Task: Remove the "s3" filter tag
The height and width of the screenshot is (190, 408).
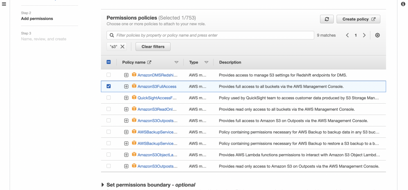Action: (x=122, y=47)
